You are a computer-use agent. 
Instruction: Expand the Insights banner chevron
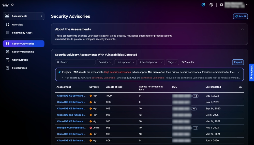click(x=239, y=72)
